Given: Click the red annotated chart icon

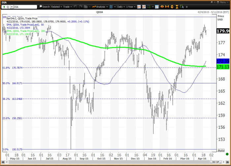Looking at the screenshot, I should [144, 7].
